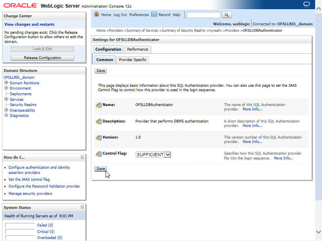
Task: Collapse the How do I panel
Action: [82, 157]
